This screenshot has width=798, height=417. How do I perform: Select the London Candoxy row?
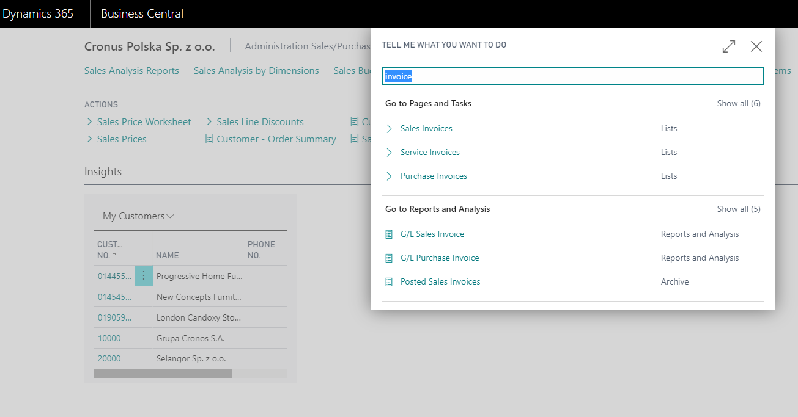(x=190, y=317)
